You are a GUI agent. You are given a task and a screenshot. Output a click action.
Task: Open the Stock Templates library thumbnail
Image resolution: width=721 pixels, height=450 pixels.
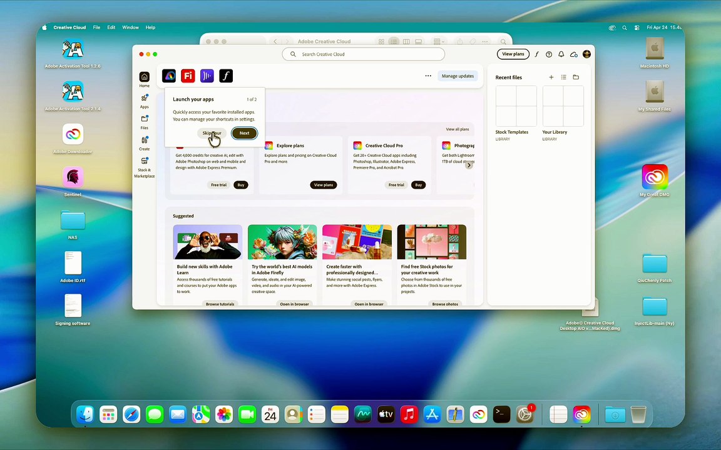[x=516, y=106]
